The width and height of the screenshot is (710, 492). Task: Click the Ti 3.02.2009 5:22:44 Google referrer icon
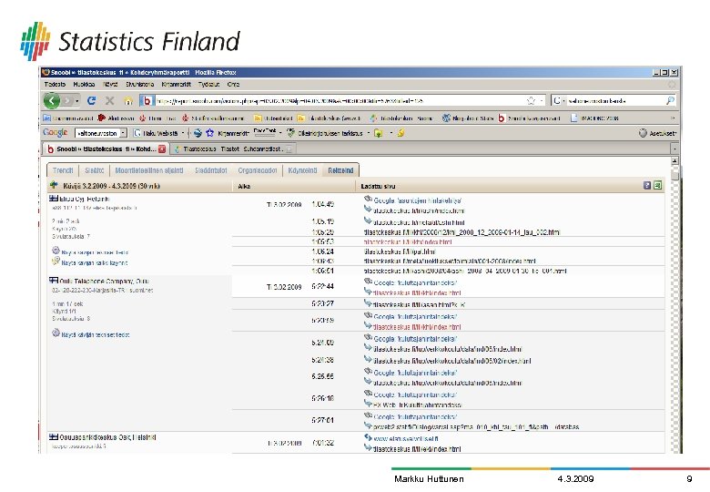tap(368, 282)
